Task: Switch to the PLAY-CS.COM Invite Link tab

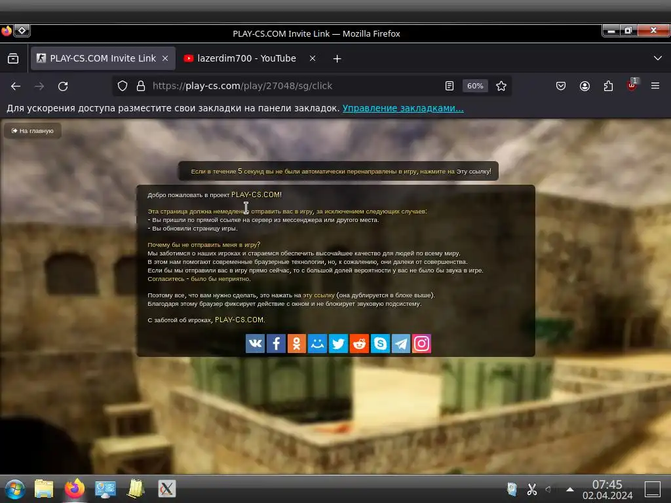Action: (x=103, y=58)
